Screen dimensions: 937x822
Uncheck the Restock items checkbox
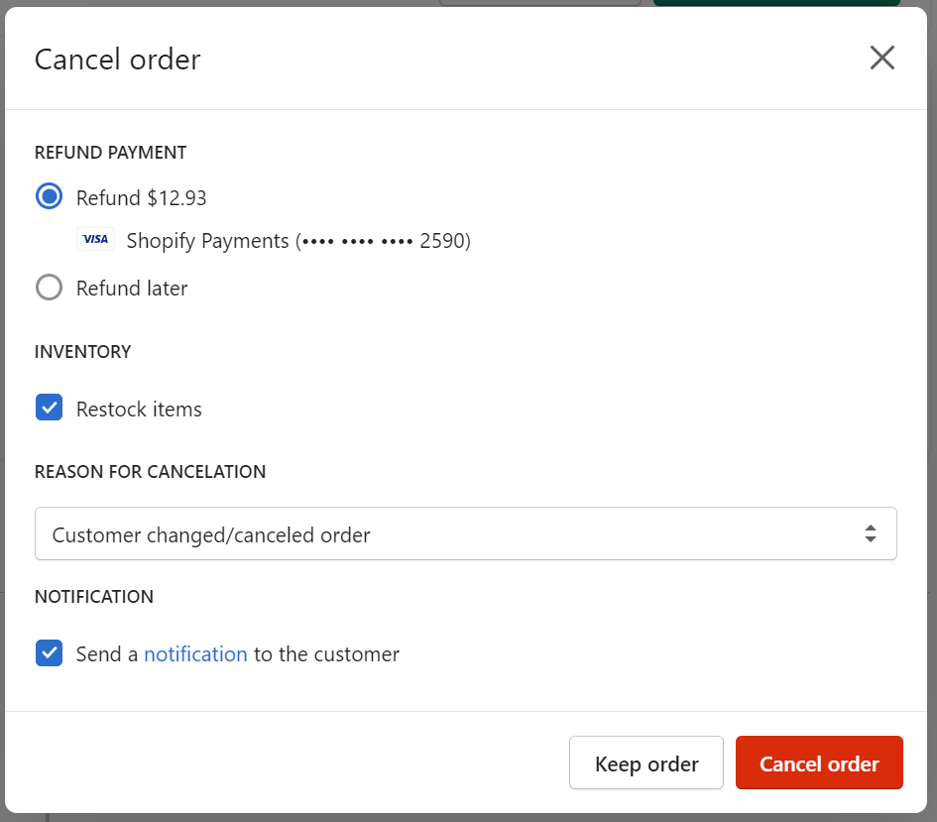click(x=49, y=408)
